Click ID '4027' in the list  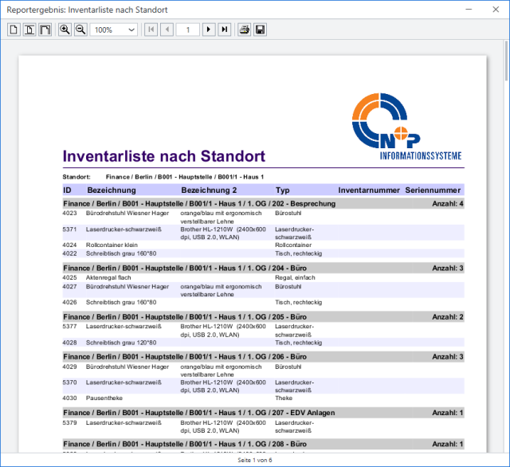click(x=69, y=287)
